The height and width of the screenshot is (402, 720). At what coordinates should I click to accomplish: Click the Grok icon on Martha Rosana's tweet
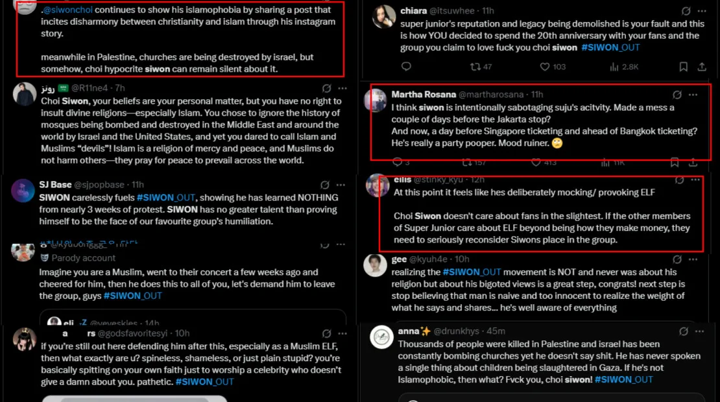point(677,95)
